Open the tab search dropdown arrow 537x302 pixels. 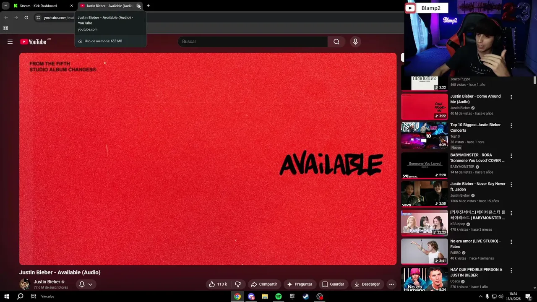5,6
